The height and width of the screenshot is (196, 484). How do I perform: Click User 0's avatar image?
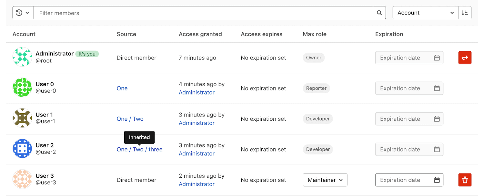(22, 88)
